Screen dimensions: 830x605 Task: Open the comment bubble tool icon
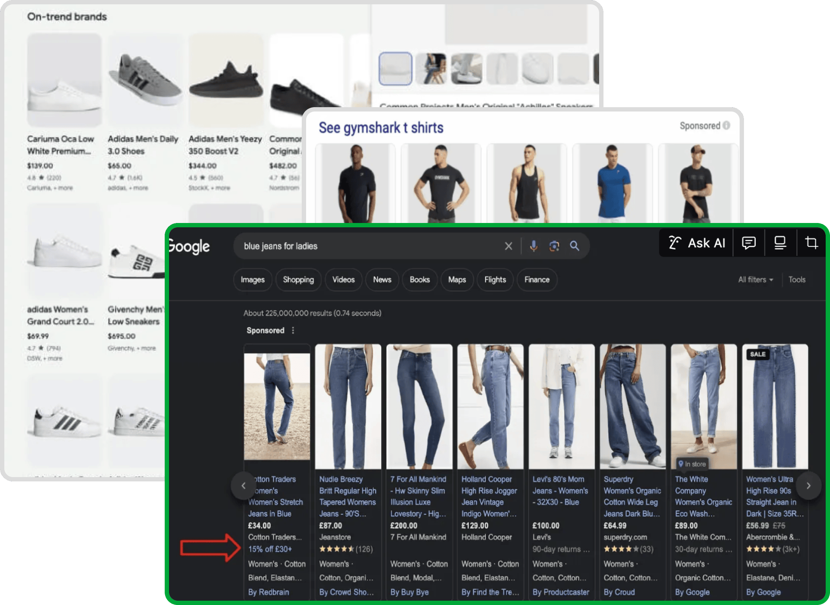tap(749, 243)
